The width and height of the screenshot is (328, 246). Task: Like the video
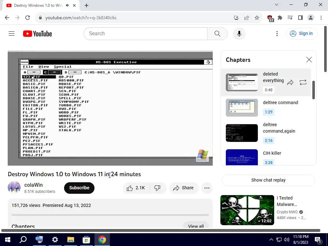pyautogui.click(x=136, y=188)
